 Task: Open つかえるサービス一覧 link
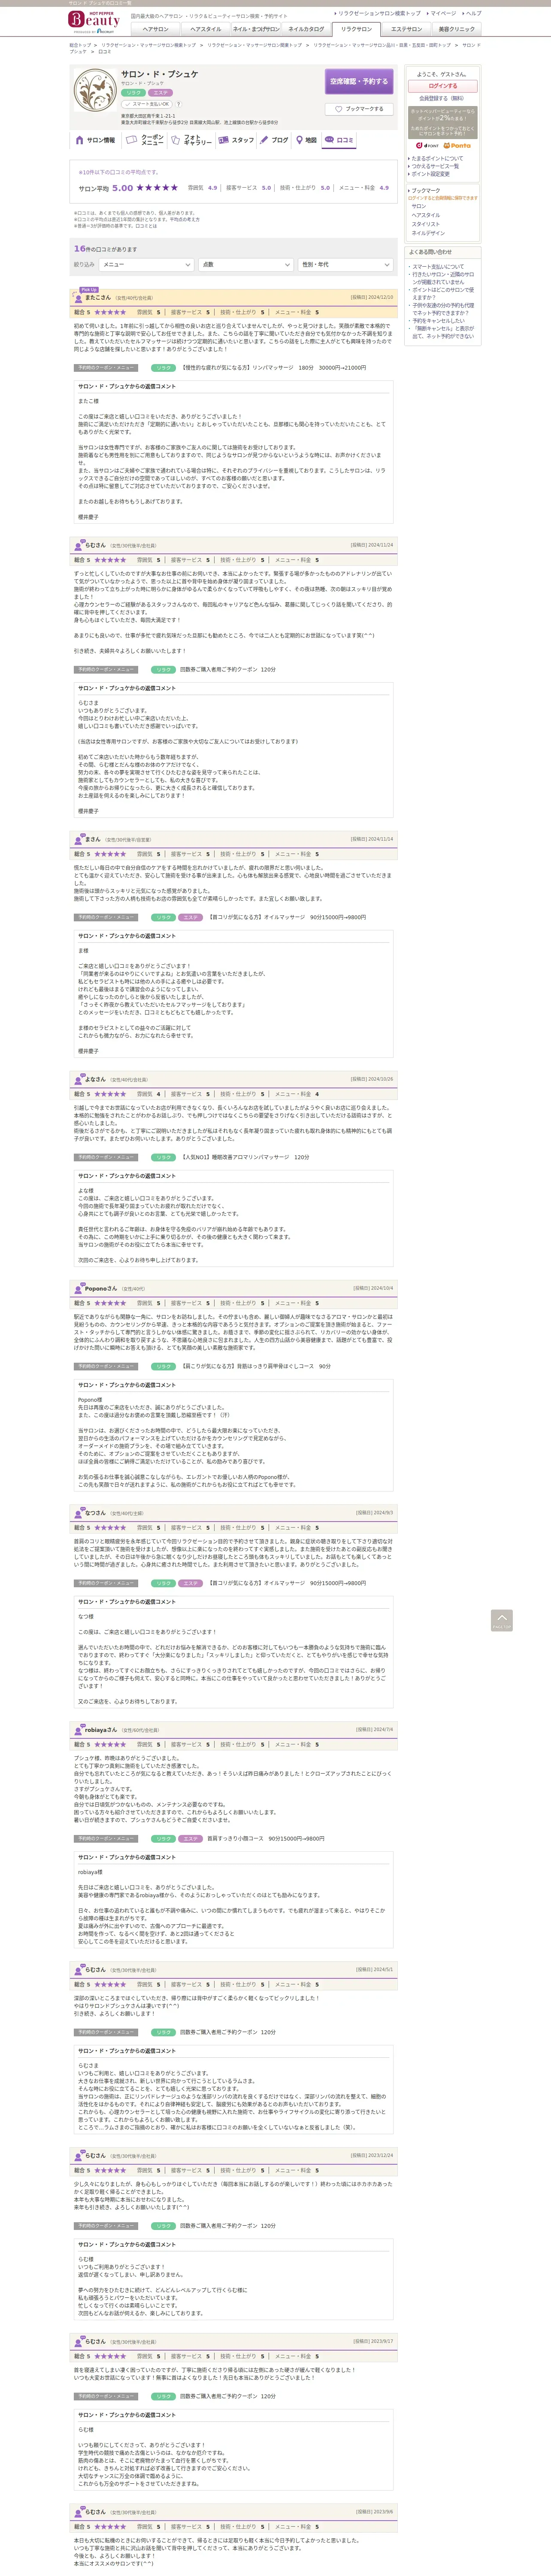435,166
